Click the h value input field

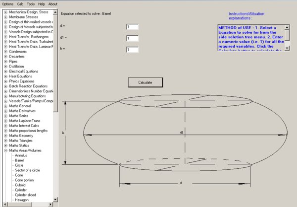click(x=132, y=50)
